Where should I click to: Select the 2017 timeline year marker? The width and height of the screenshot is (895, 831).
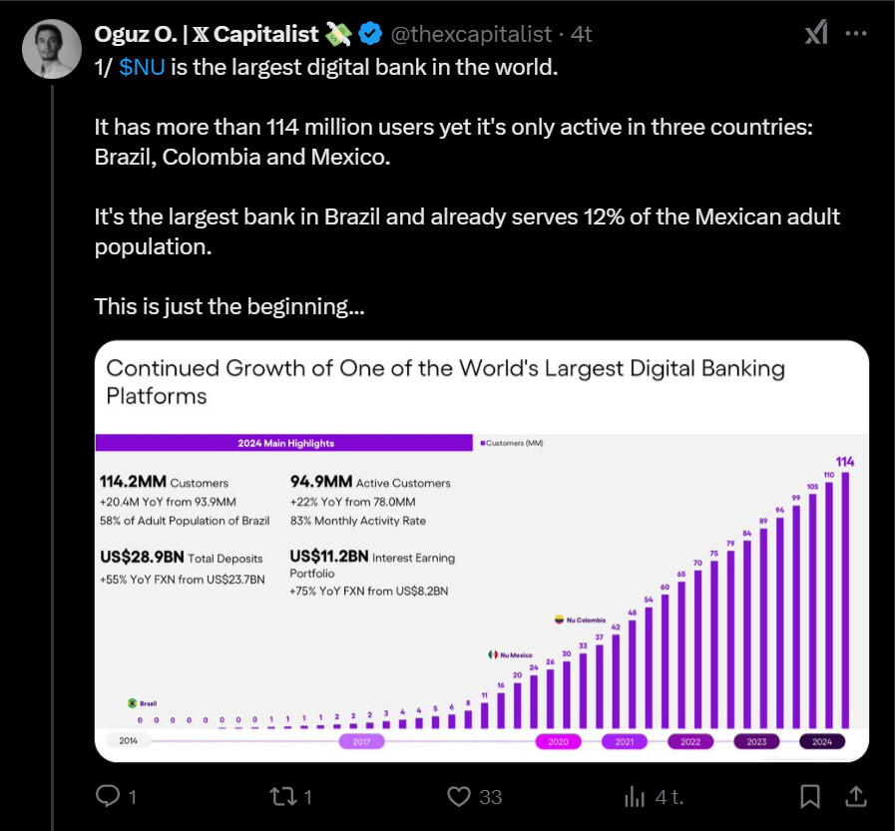361,741
